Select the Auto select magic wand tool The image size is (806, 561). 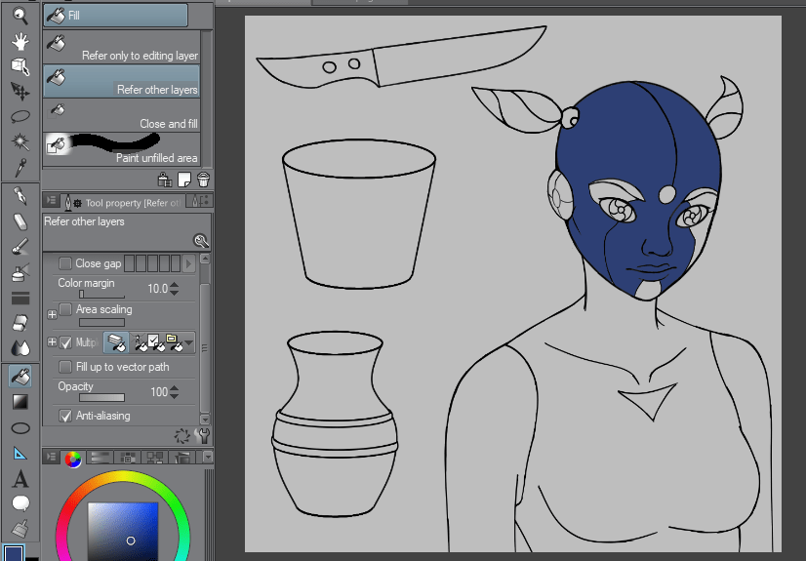tap(20, 141)
